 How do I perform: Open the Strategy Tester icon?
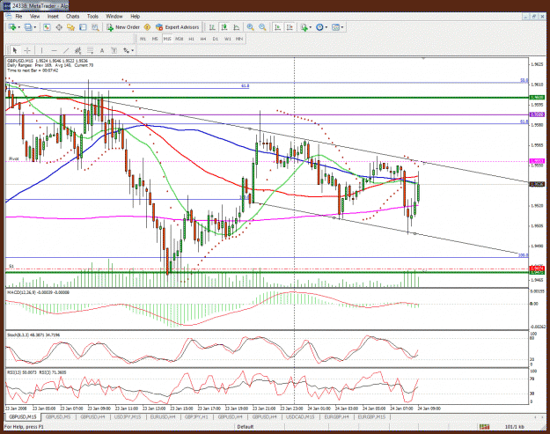pyautogui.click(x=95, y=27)
